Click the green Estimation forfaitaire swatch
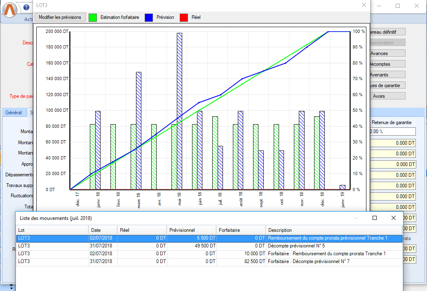Screen dimensions: 427x291 (93, 17)
